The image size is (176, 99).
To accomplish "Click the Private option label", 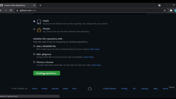I will [46, 29].
